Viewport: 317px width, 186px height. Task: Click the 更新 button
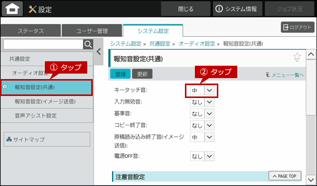142,74
